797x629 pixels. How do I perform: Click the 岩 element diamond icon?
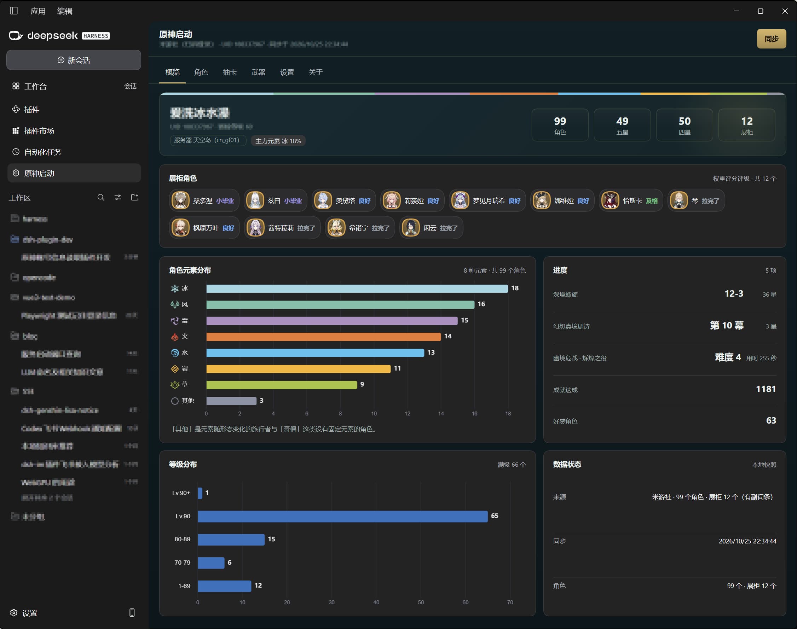click(175, 369)
